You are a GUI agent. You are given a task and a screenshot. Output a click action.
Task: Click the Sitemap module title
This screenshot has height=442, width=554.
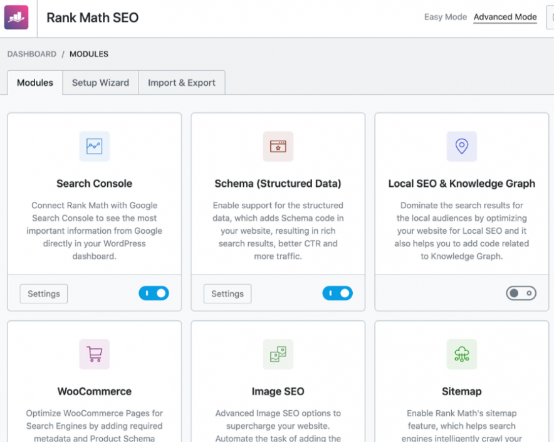coord(461,391)
